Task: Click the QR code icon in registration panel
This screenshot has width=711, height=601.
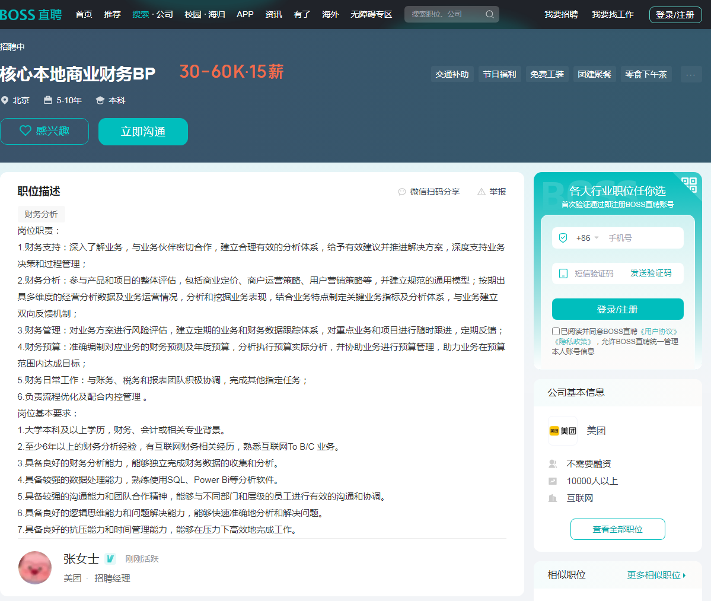Action: point(689,186)
